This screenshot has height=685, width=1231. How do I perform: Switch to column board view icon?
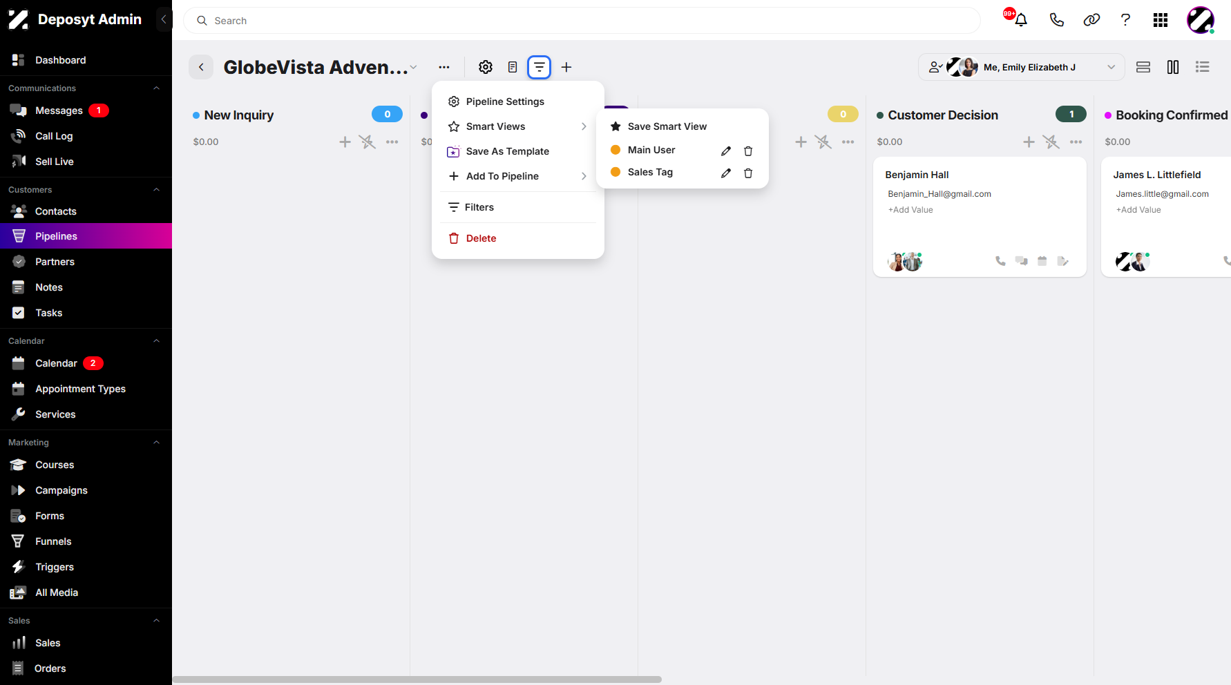pyautogui.click(x=1173, y=67)
